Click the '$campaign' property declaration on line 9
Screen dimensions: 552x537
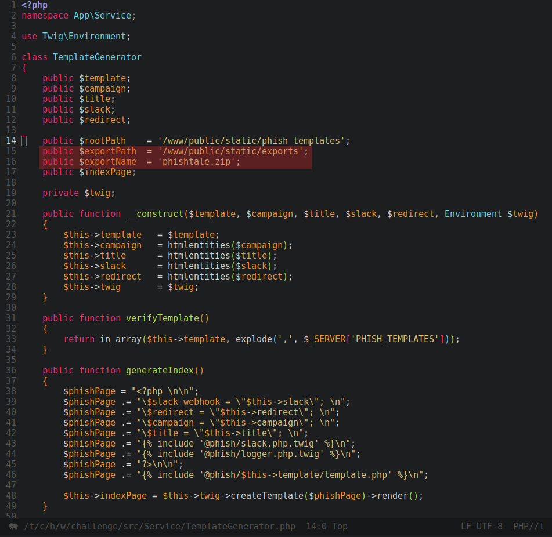(x=102, y=89)
